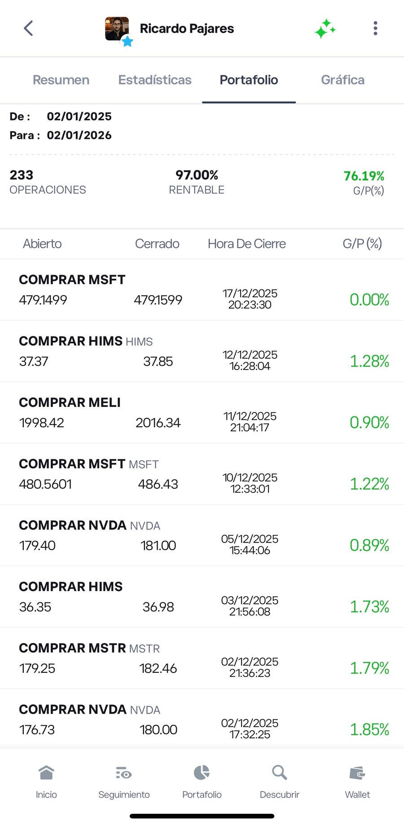Open Ricardo Pajares profile picture

(x=116, y=28)
